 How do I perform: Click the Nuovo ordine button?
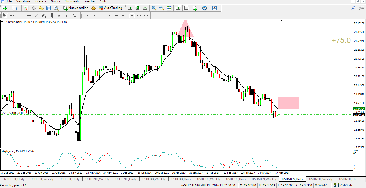(76, 8)
